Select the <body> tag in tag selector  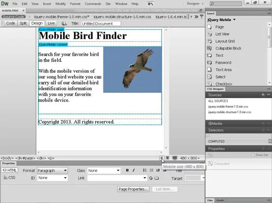coord(7,158)
